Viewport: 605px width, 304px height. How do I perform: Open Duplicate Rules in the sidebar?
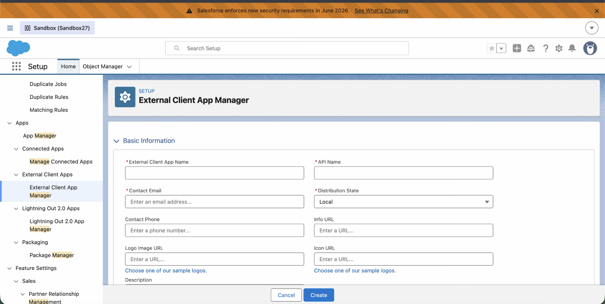[x=49, y=97]
